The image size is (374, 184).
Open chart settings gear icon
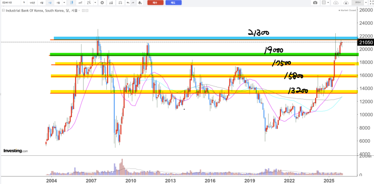(x=102, y=3)
